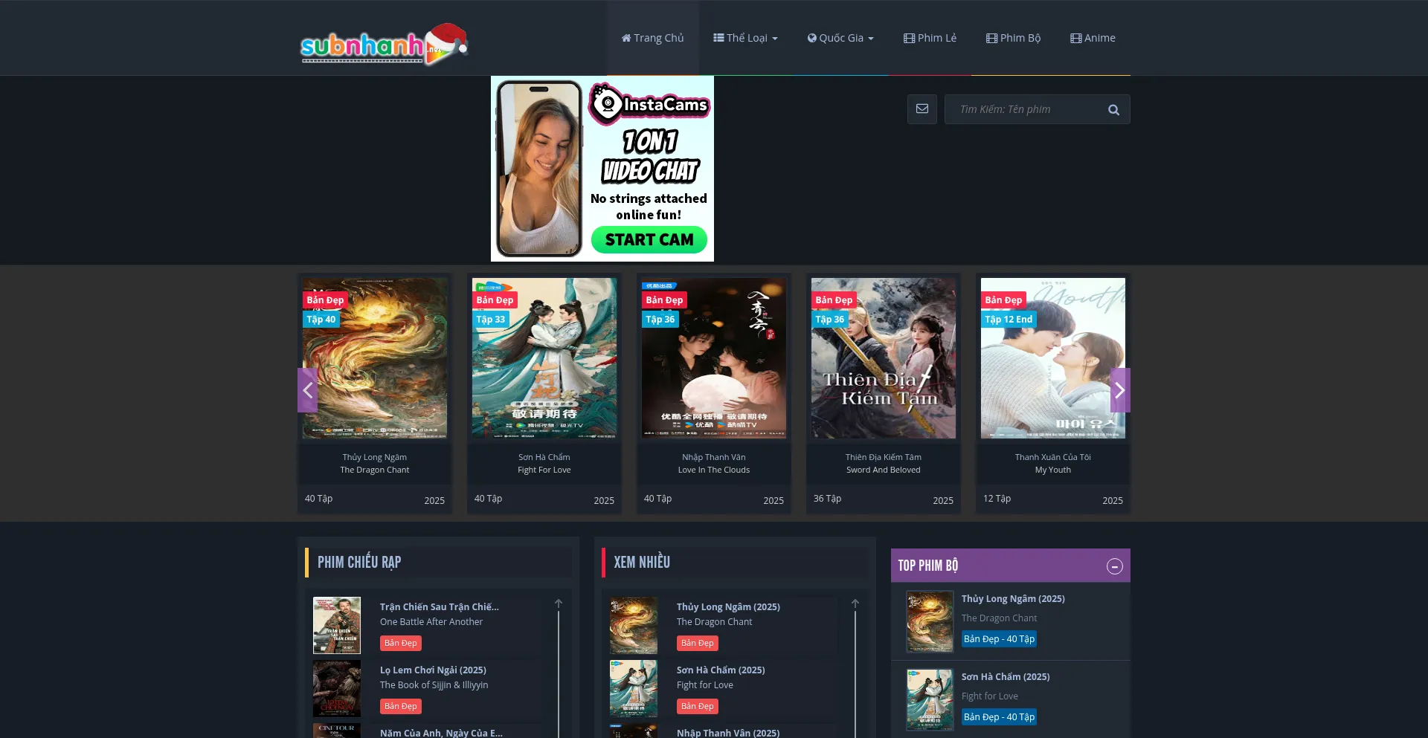Click the START CAM ad button

point(649,240)
